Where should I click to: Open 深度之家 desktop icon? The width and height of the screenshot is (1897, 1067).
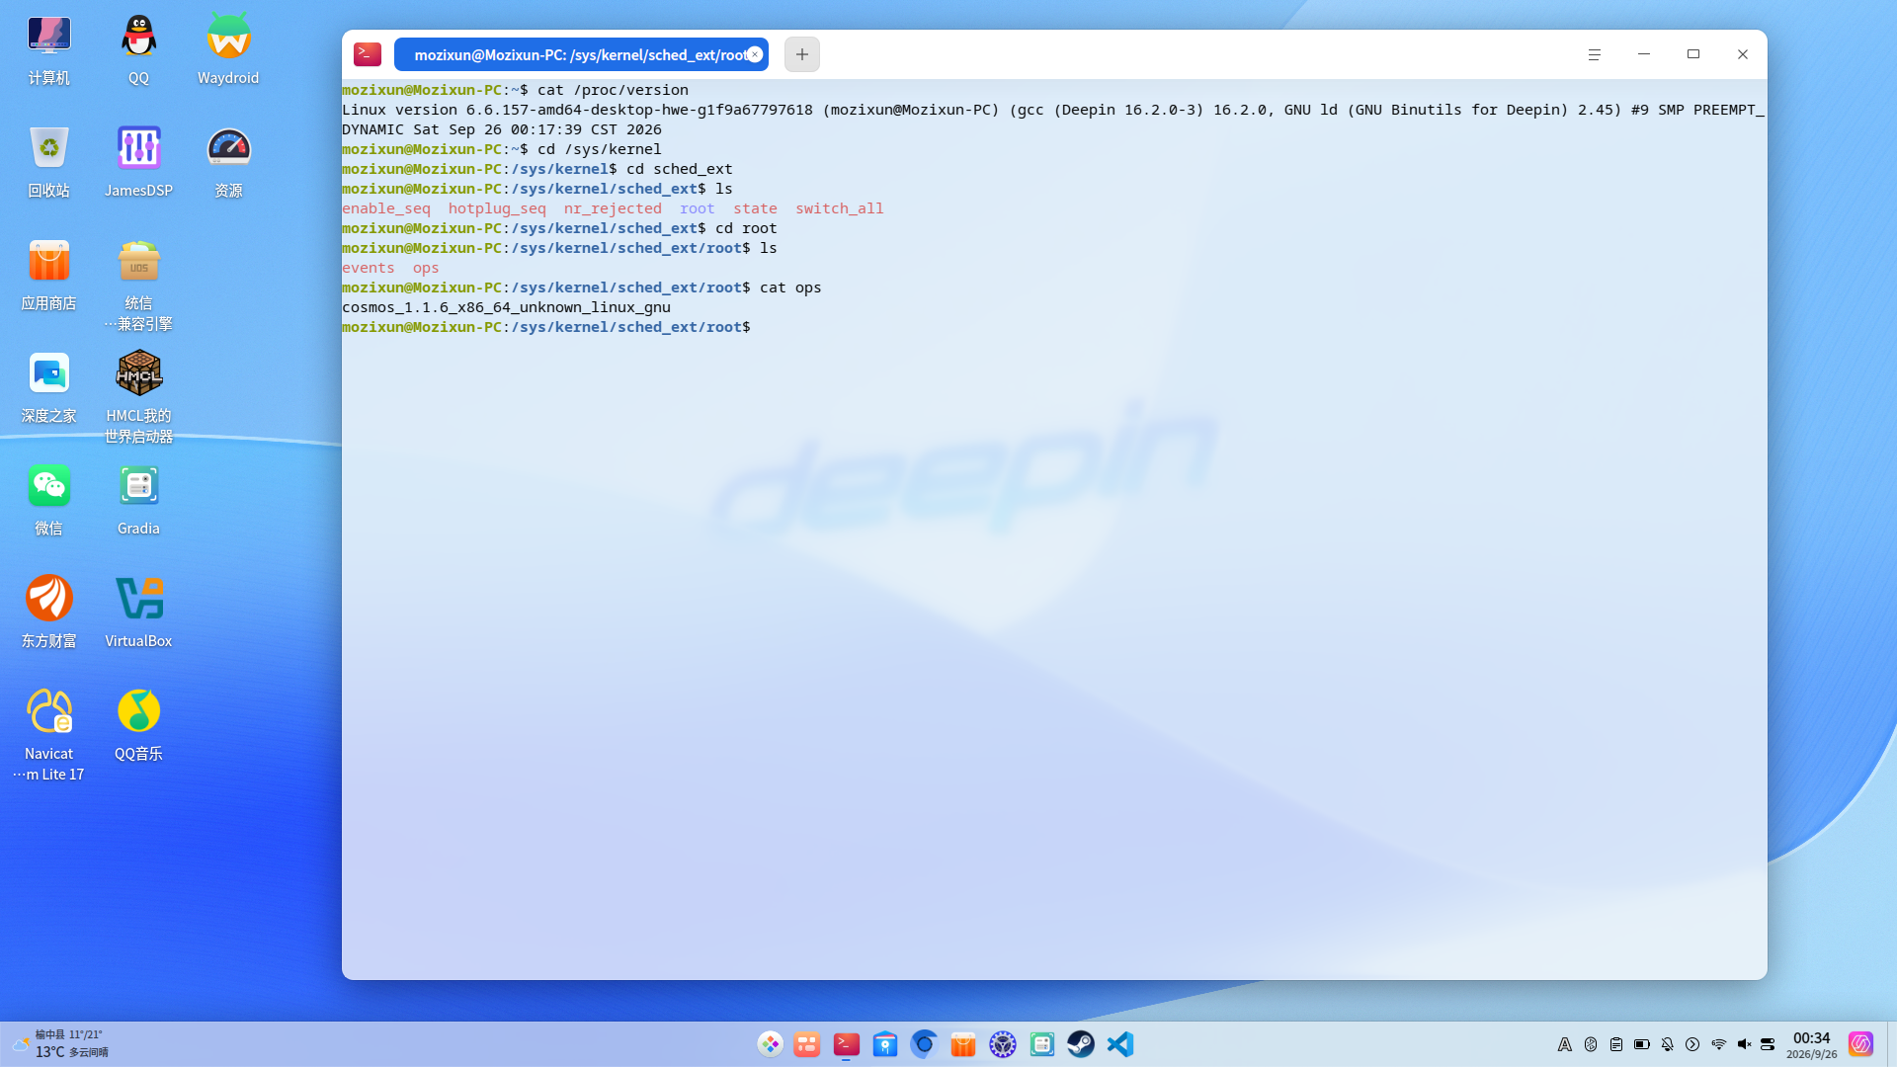[48, 374]
